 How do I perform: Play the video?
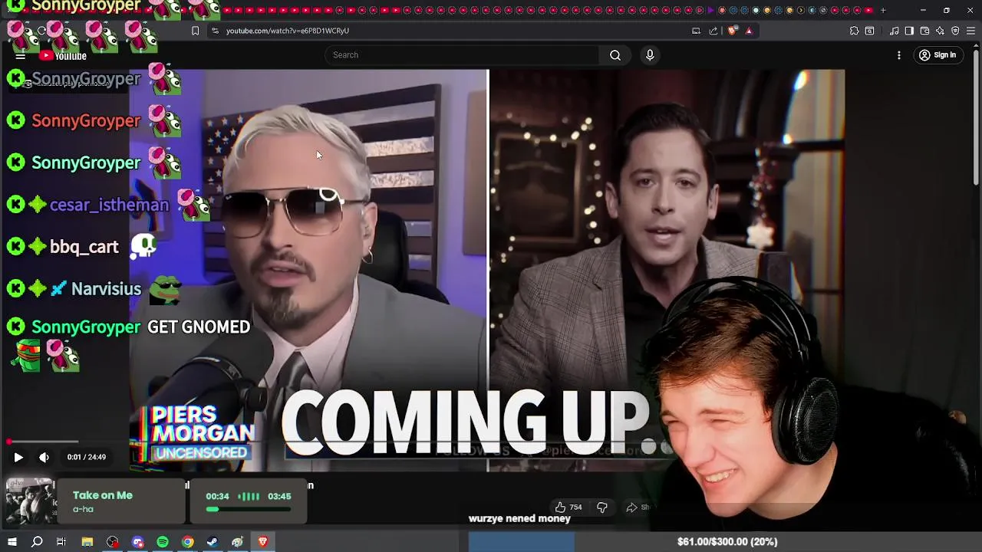pos(18,457)
